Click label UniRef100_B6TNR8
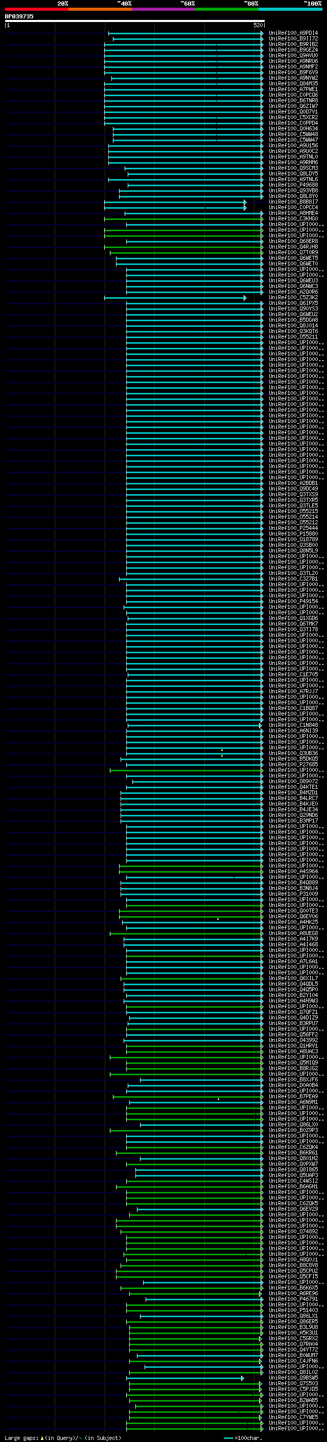 point(293,101)
